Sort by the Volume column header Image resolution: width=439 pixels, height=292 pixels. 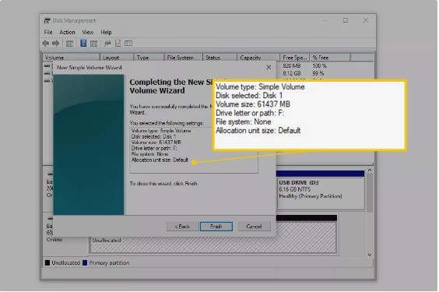pyautogui.click(x=72, y=58)
